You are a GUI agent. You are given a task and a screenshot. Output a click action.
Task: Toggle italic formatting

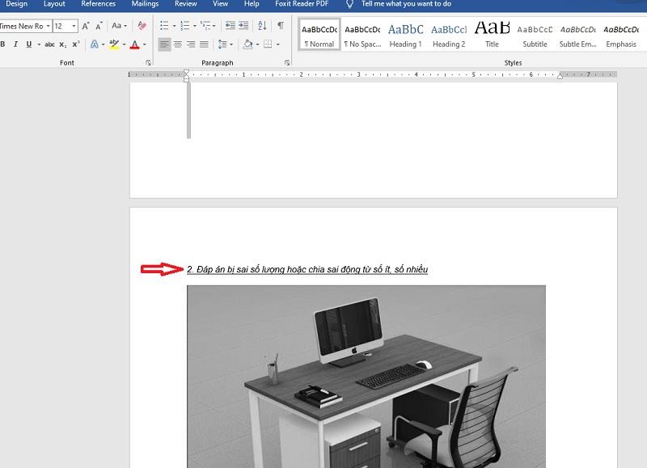(15, 42)
